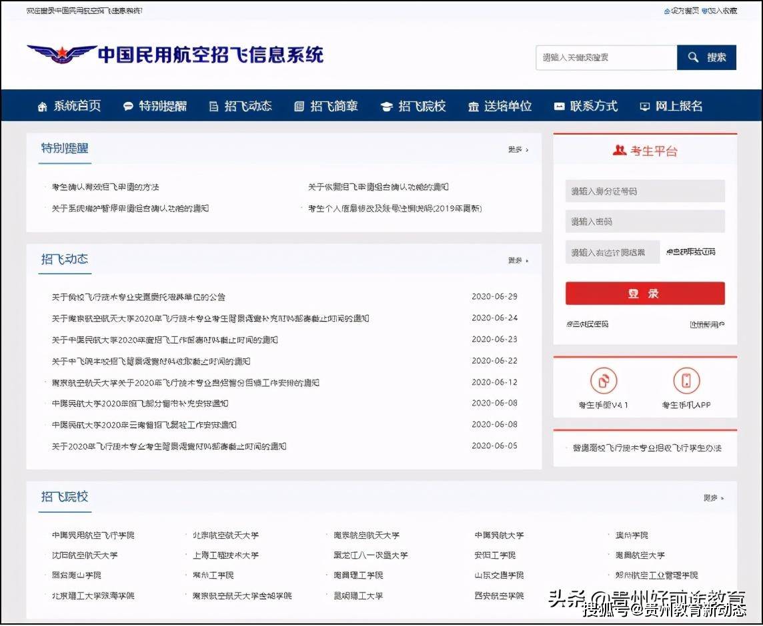The width and height of the screenshot is (763, 626).
Task: Click the captcha text beside the verification field
Action: coord(690,252)
